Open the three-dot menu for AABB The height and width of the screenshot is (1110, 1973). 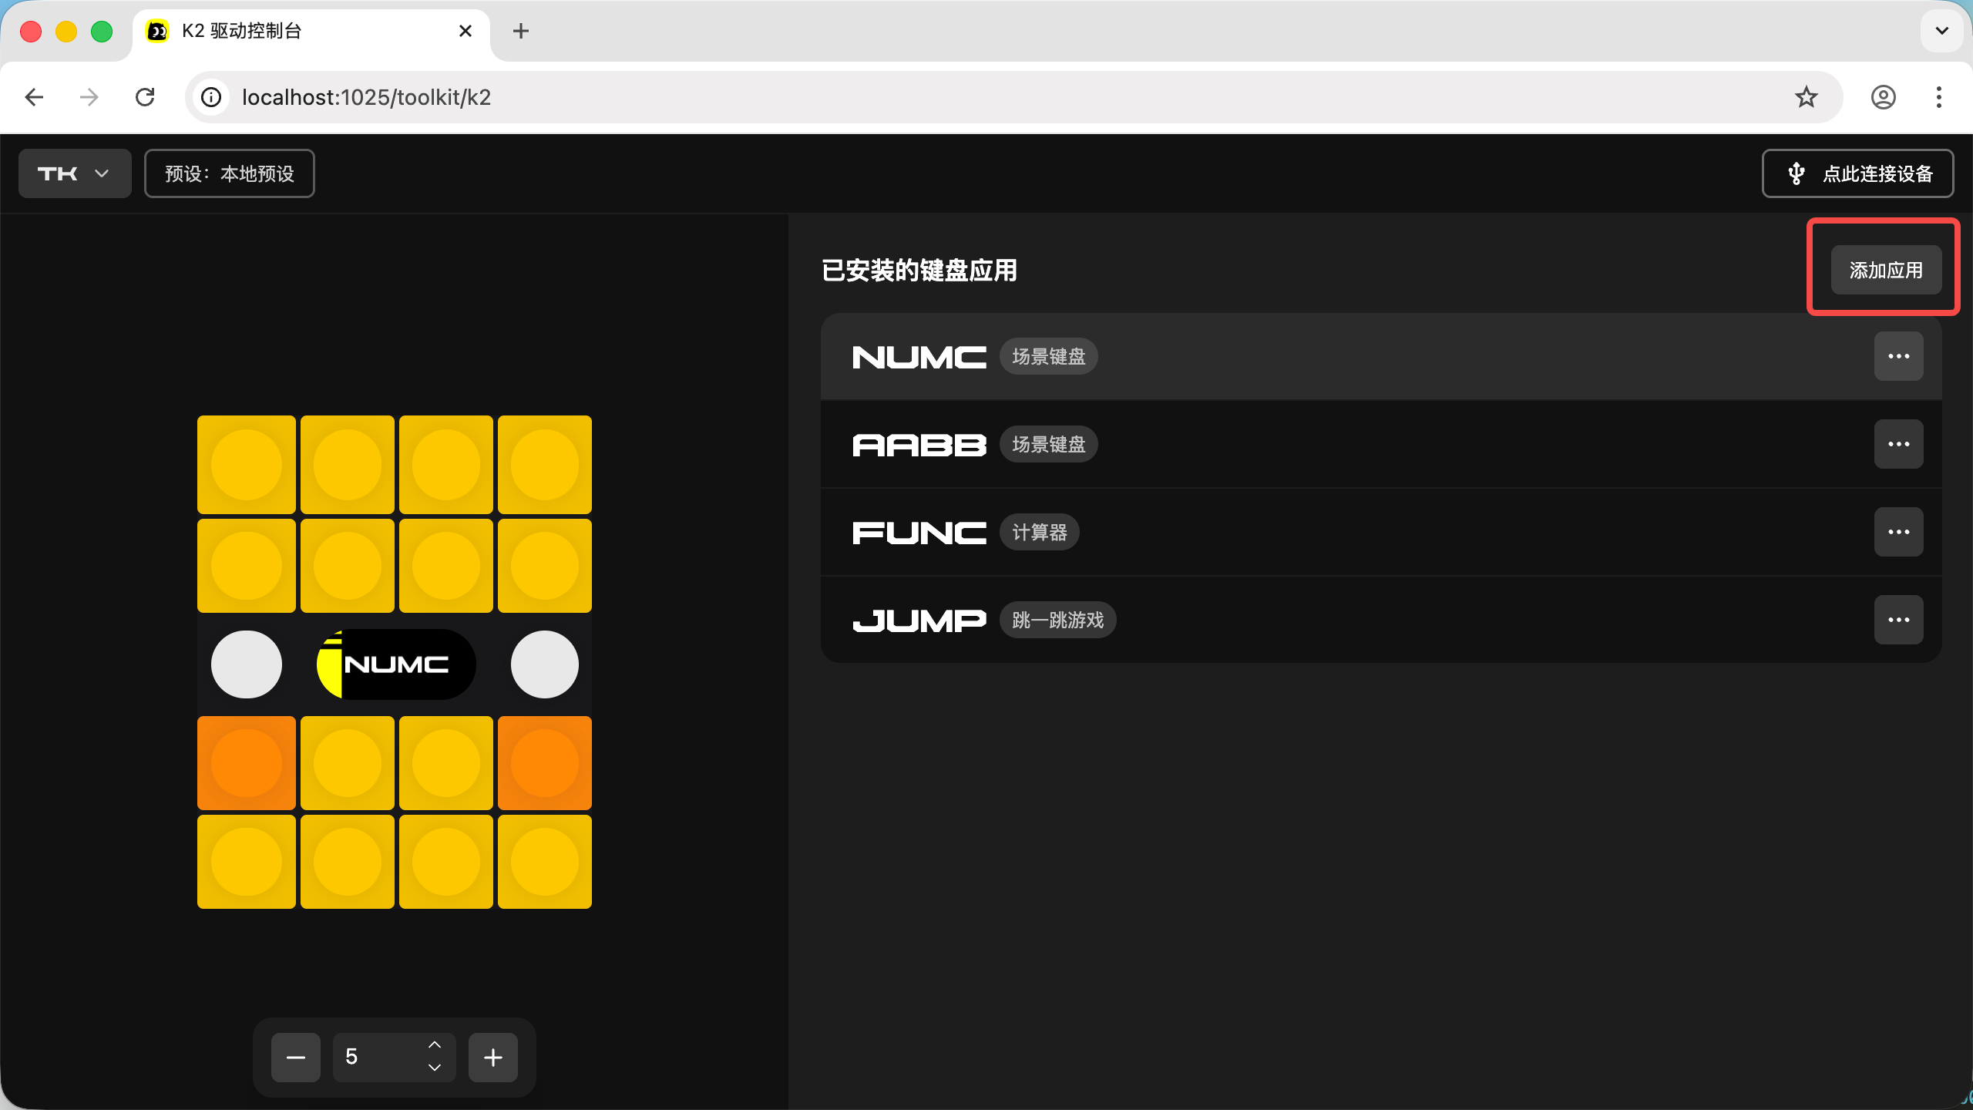coord(1898,444)
